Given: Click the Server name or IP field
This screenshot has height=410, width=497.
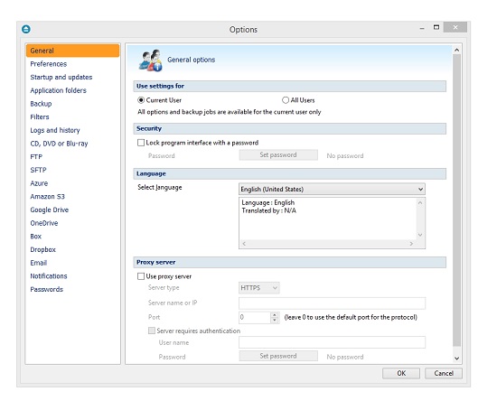Looking at the screenshot, I should 332,303.
